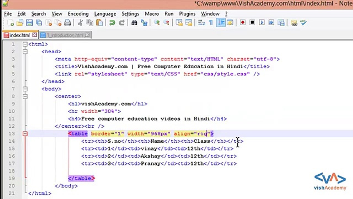Close the index.html tab
The width and height of the screenshot is (353, 199).
click(34, 35)
